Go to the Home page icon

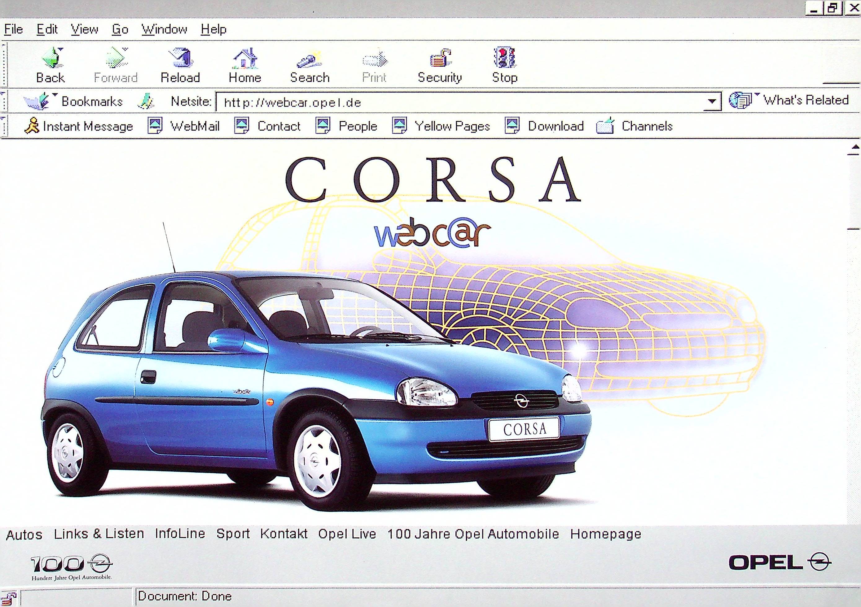click(245, 58)
